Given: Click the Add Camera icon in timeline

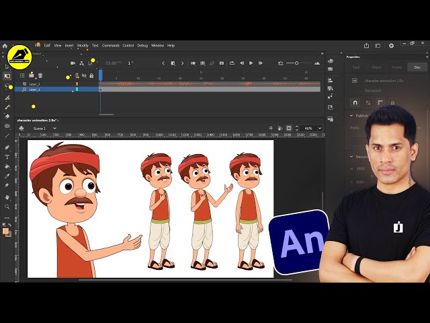Looking at the screenshot, I should point(73,63).
